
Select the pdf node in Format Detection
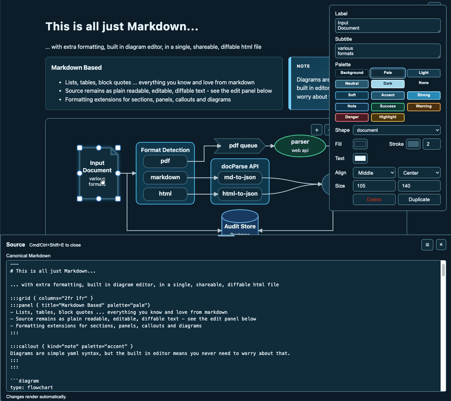pyautogui.click(x=165, y=161)
